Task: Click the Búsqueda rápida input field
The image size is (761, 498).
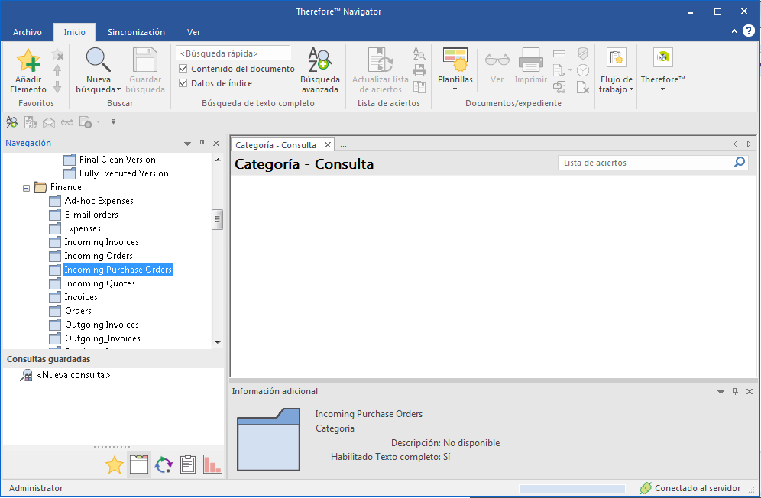Action: [233, 53]
